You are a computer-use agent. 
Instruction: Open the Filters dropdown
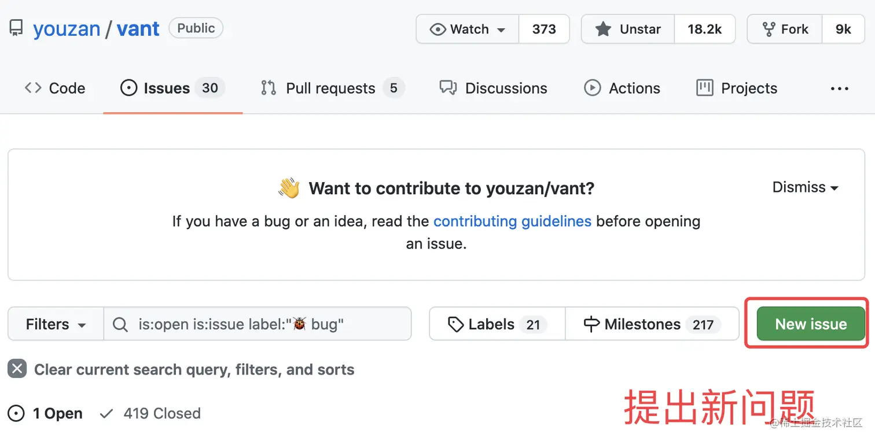tap(56, 324)
